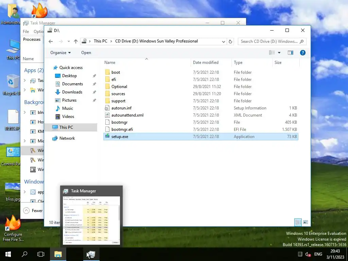Switch to details view in status bar
348x261 pixels.
298,222
